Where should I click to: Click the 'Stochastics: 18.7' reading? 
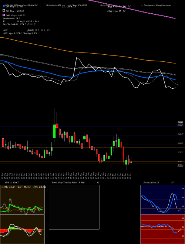pyautogui.click(x=11, y=18)
